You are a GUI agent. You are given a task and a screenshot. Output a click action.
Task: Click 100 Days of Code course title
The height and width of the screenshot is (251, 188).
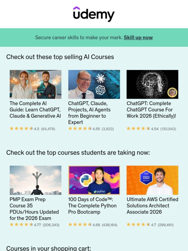(x=92, y=206)
